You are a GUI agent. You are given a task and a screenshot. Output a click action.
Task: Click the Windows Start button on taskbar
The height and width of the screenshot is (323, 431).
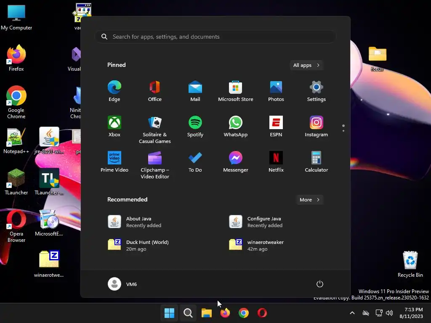click(x=169, y=313)
